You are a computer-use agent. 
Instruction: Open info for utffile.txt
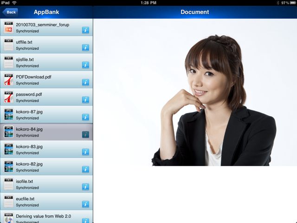click(85, 47)
